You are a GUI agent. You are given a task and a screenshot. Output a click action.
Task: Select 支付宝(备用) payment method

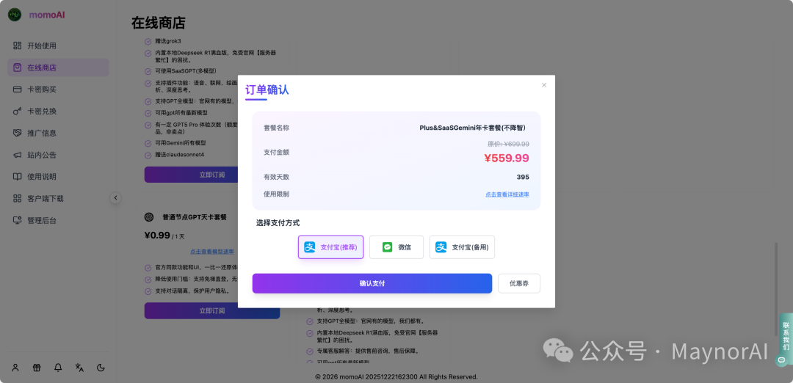click(463, 247)
